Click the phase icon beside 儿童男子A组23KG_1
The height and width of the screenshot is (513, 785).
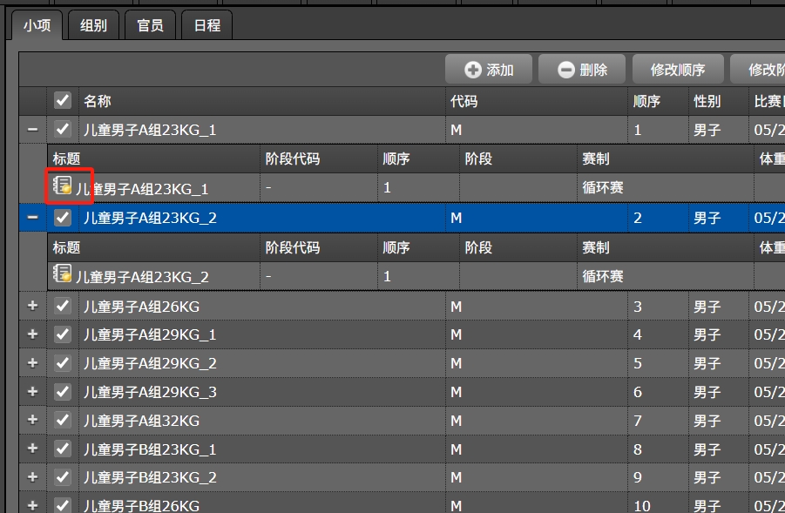click(x=63, y=186)
